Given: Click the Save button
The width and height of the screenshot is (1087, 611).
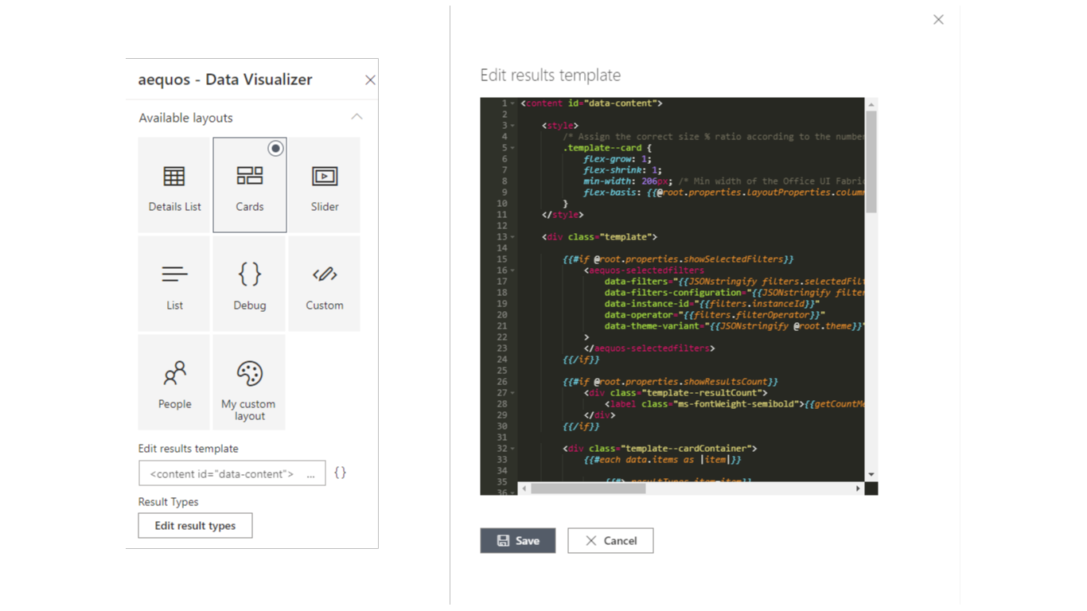Looking at the screenshot, I should point(518,540).
